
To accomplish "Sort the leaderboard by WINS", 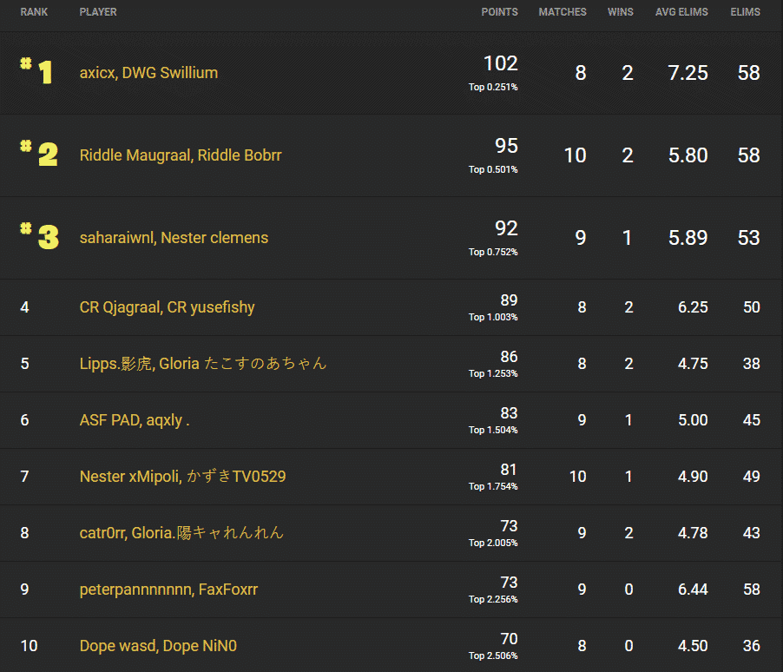I will (x=621, y=12).
